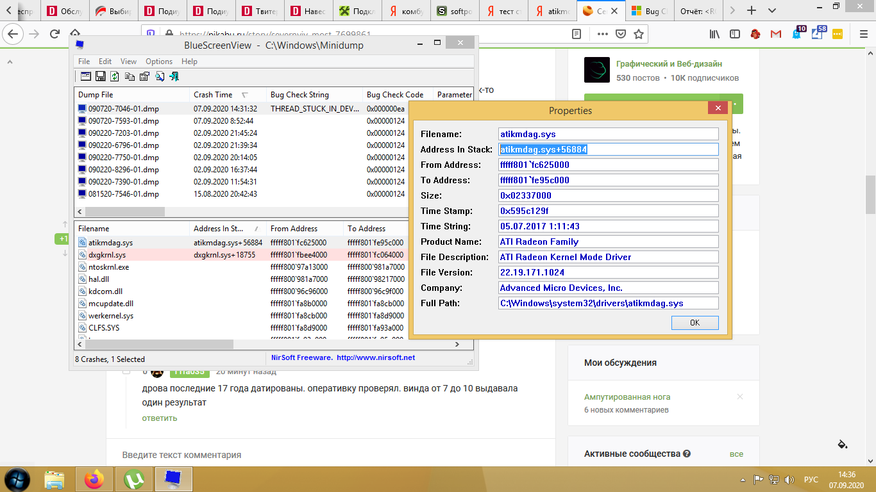
Task: Open uTorrent from the taskbar
Action: 133,479
